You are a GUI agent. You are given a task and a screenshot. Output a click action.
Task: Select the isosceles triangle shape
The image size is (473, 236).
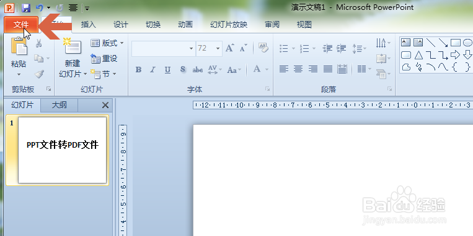coord(418,55)
